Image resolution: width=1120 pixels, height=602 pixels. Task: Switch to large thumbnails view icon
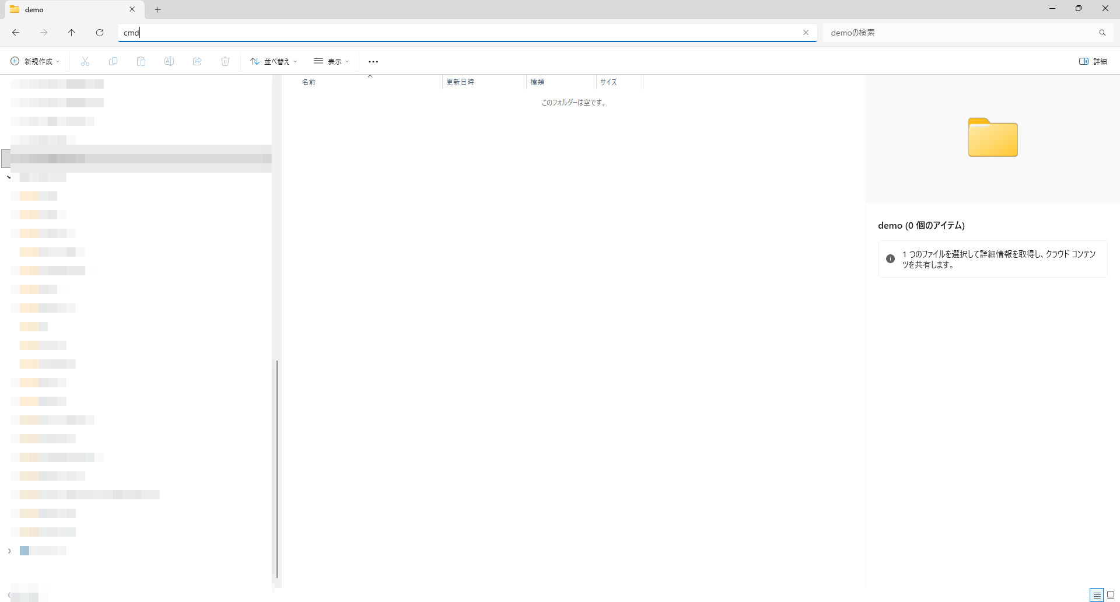[x=1111, y=595]
